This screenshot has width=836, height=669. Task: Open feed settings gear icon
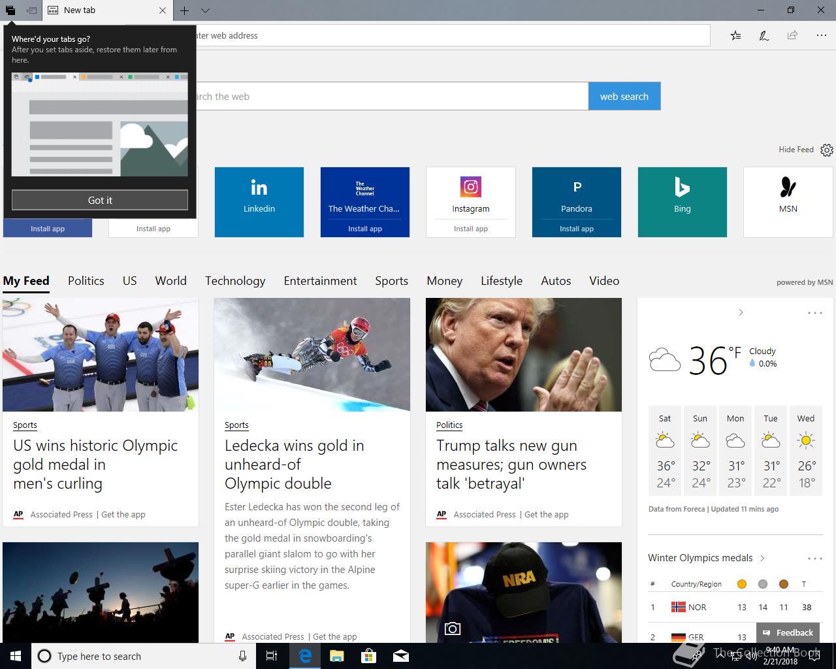point(827,150)
